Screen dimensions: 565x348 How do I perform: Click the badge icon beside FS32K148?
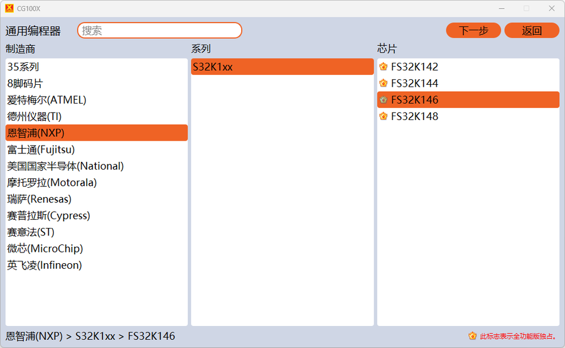384,116
